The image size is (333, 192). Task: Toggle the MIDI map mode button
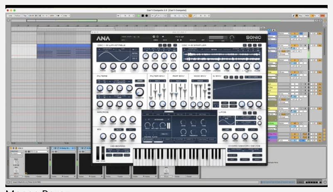307,16
